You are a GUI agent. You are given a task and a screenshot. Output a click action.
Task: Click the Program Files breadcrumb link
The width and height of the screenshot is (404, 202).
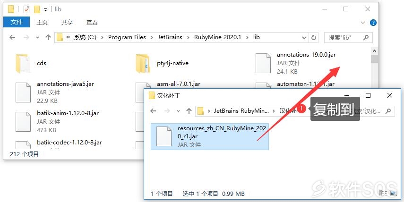127,37
